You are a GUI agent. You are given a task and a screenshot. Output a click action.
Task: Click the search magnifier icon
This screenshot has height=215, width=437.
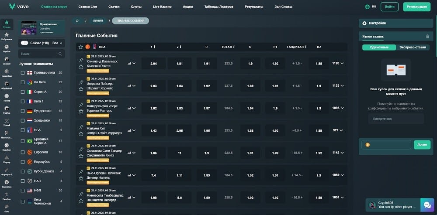[60, 54]
